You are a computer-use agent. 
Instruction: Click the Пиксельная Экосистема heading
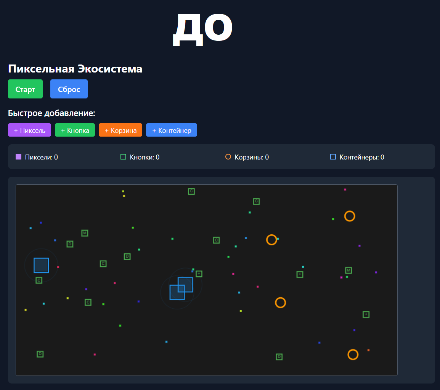click(75, 69)
